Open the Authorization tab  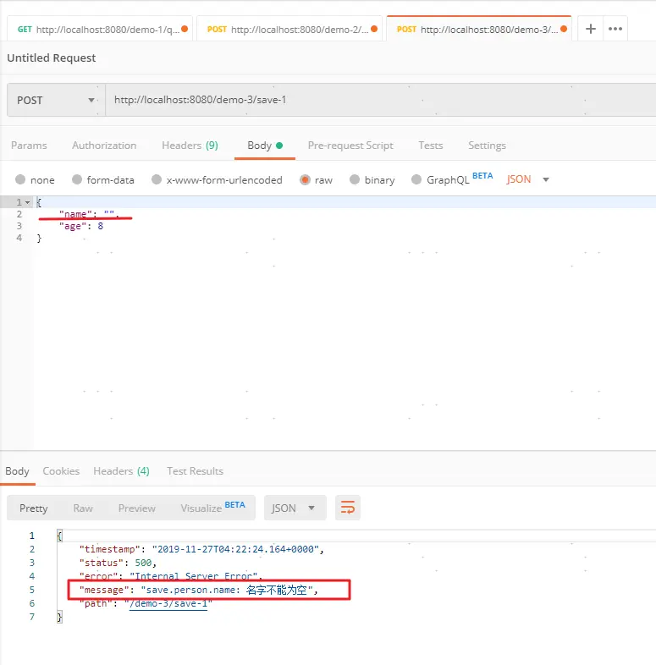[104, 146]
